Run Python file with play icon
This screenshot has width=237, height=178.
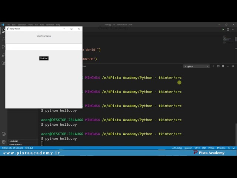[223, 30]
